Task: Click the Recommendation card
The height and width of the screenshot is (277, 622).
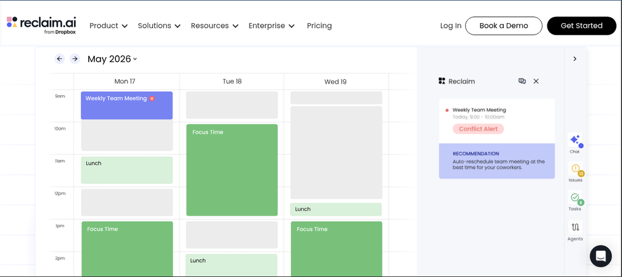Action: pos(497,161)
